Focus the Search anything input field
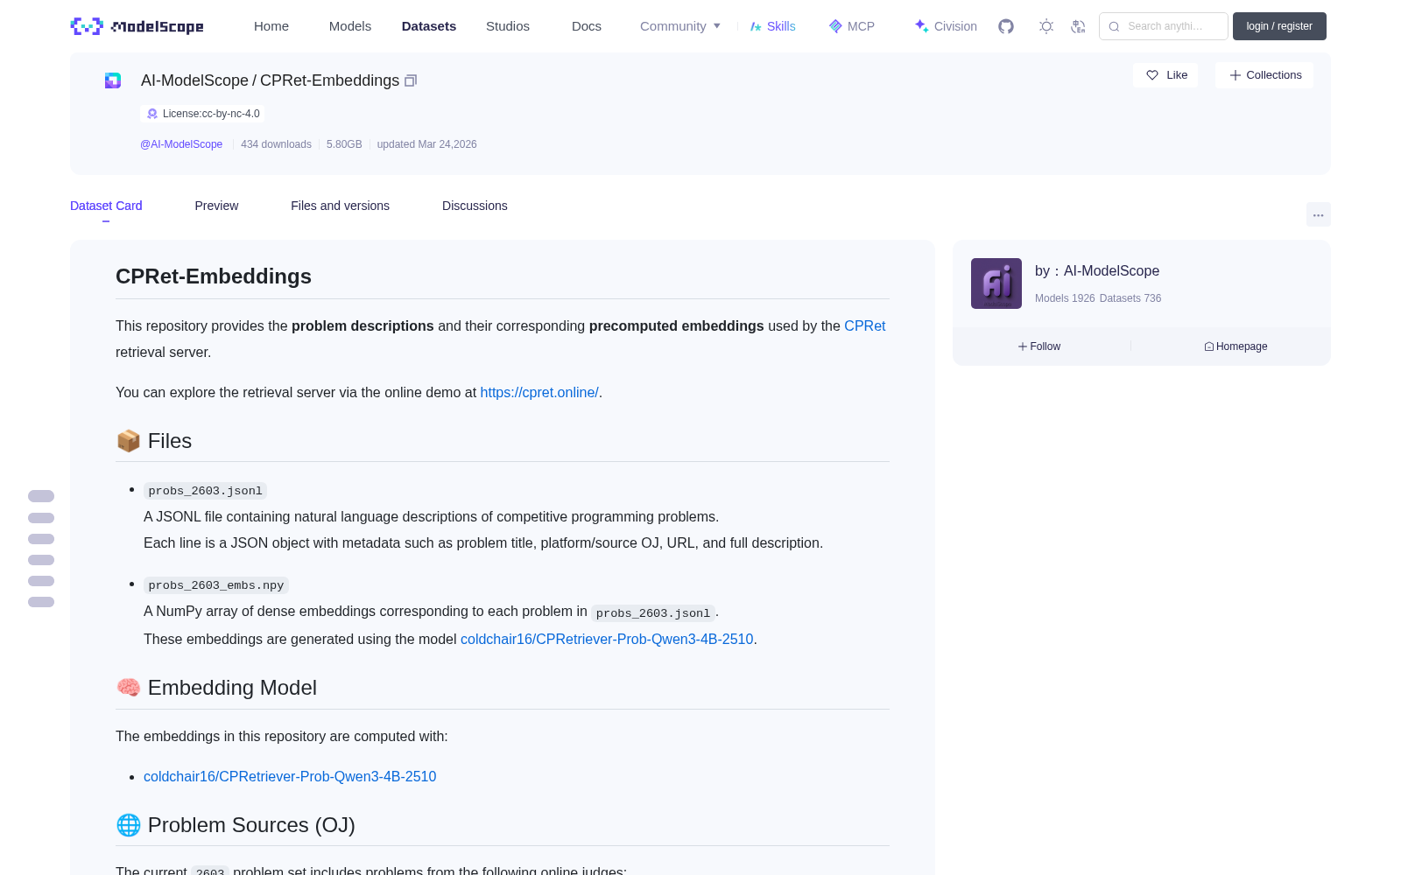Image resolution: width=1401 pixels, height=875 pixels. [1164, 26]
